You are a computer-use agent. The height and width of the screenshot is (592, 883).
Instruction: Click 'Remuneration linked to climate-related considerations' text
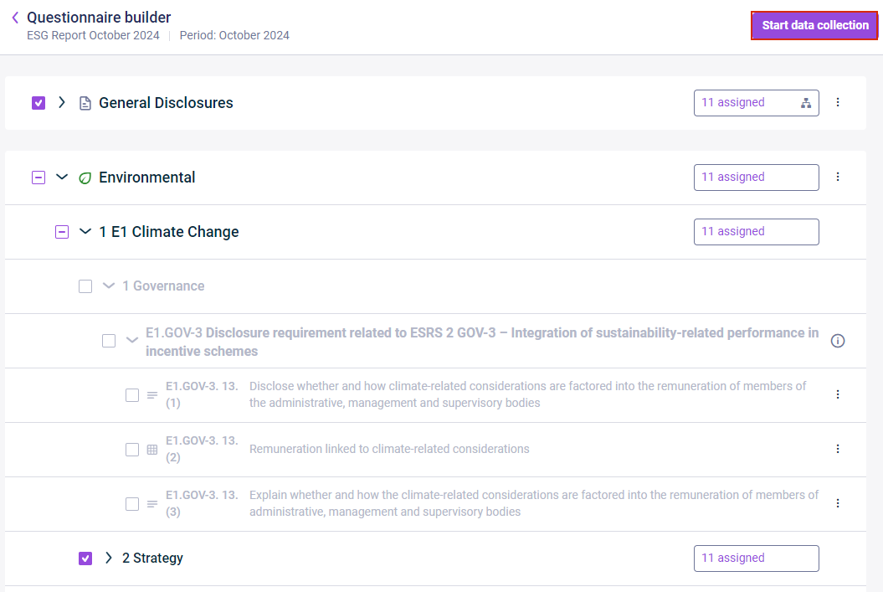[389, 449]
